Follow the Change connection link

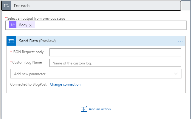click(66, 84)
